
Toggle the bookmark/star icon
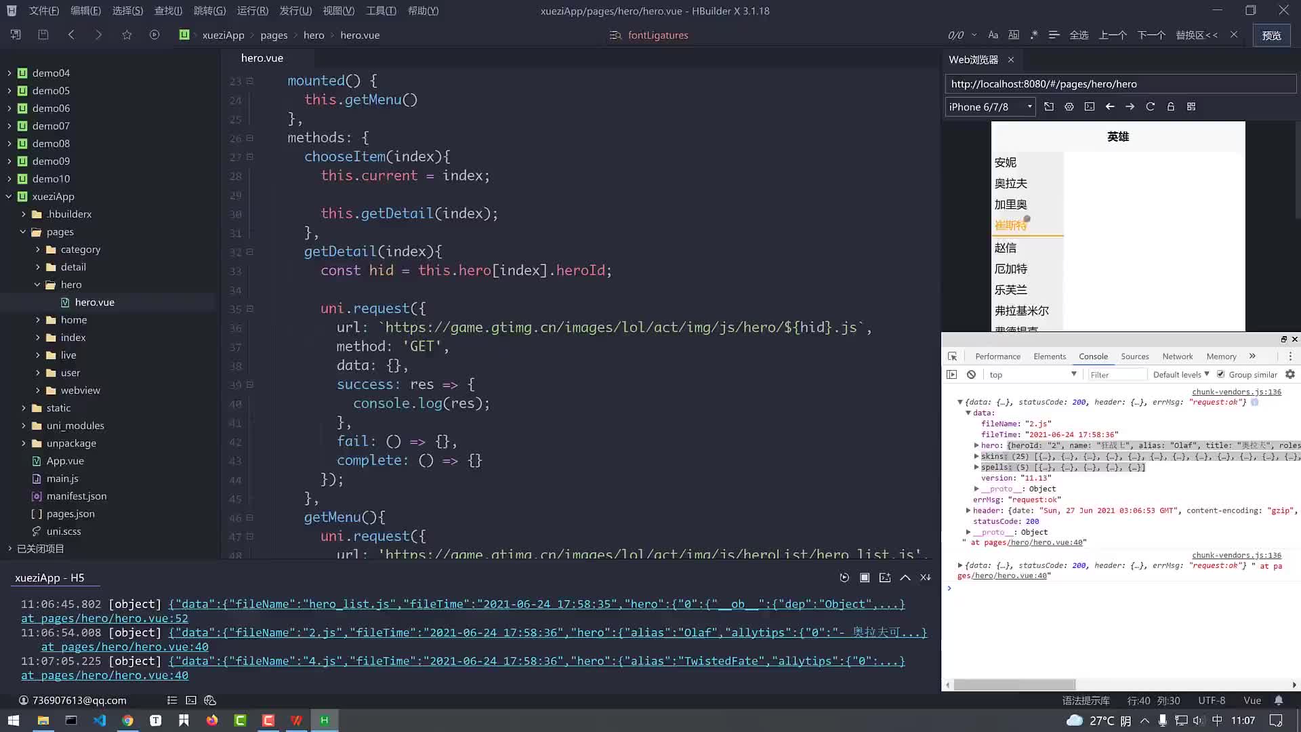(x=126, y=35)
